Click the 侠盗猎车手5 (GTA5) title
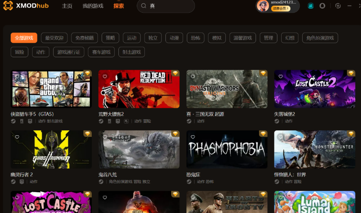The image size is (361, 213). (x=32, y=114)
